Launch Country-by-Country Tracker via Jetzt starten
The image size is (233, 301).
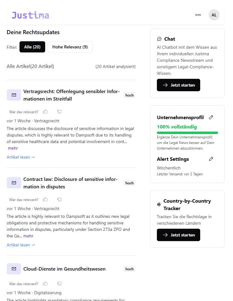pos(179,235)
